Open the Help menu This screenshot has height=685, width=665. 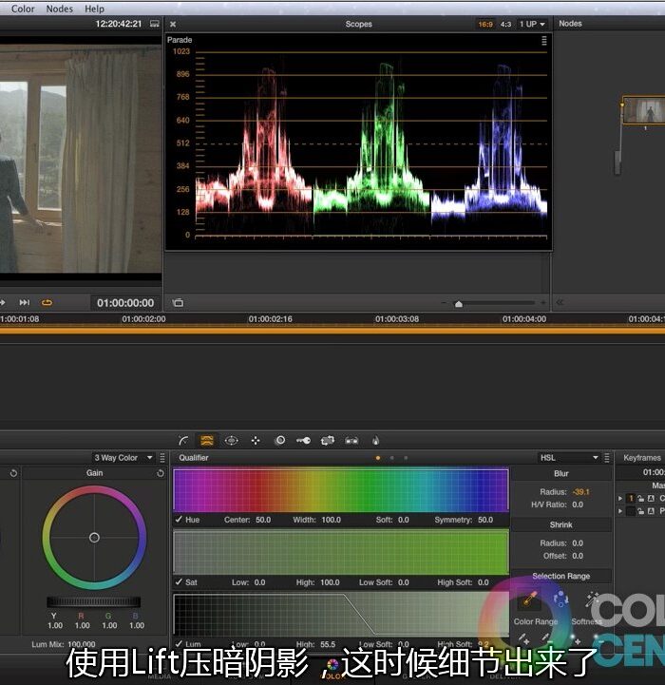tap(94, 9)
